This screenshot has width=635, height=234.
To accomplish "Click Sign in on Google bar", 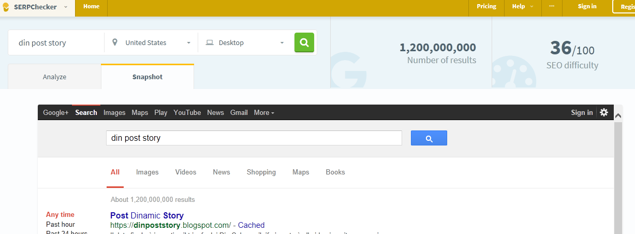I will pyautogui.click(x=582, y=112).
